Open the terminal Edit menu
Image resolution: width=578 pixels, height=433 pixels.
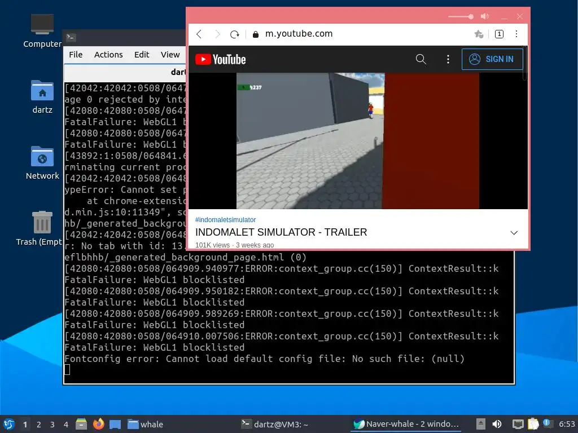142,55
